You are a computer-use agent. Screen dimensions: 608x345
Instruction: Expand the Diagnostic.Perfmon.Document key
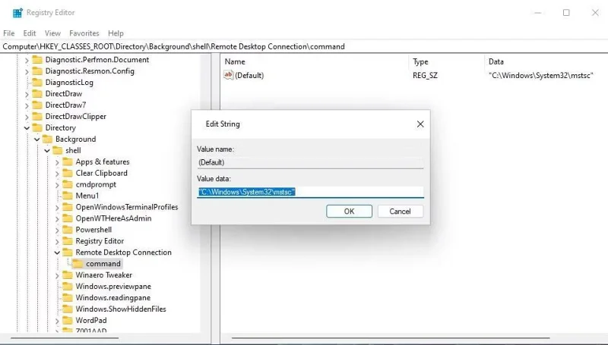[x=27, y=60]
